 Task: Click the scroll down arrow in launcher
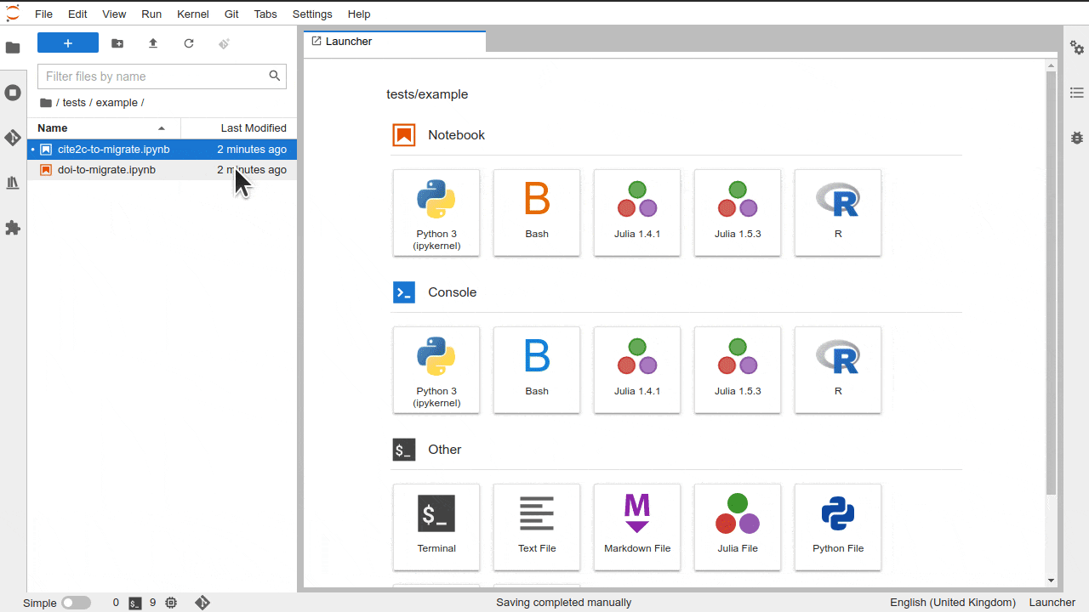pyautogui.click(x=1051, y=581)
